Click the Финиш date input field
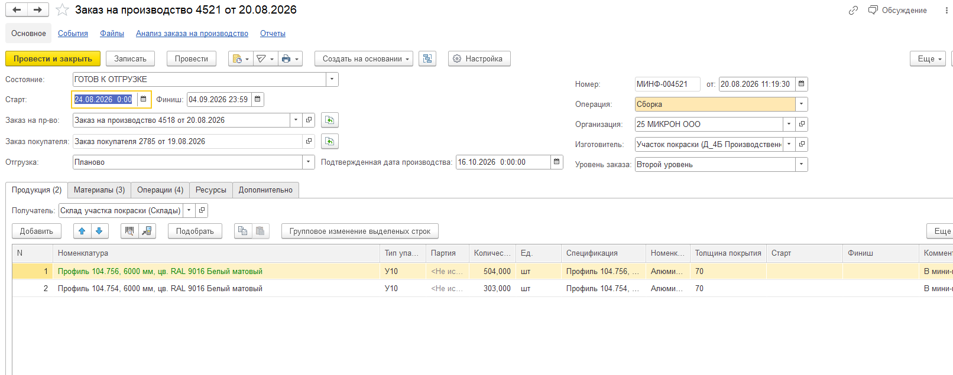The height and width of the screenshot is (375, 953). pyautogui.click(x=219, y=99)
